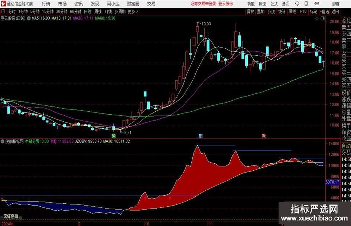Click the 通达信 red logo icon

click(x=3, y=4)
